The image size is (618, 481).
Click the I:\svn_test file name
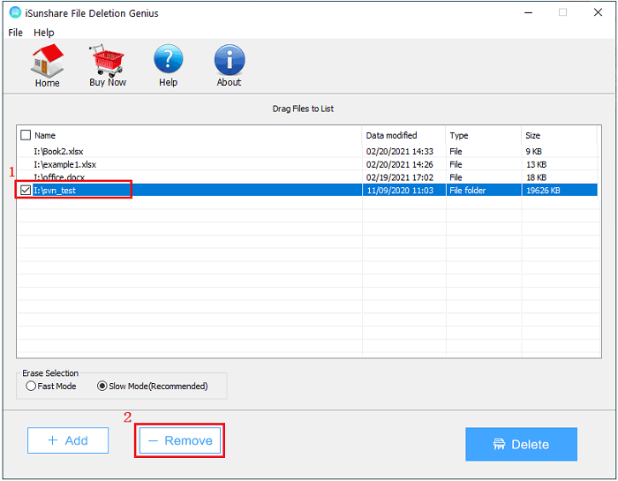pyautogui.click(x=55, y=191)
